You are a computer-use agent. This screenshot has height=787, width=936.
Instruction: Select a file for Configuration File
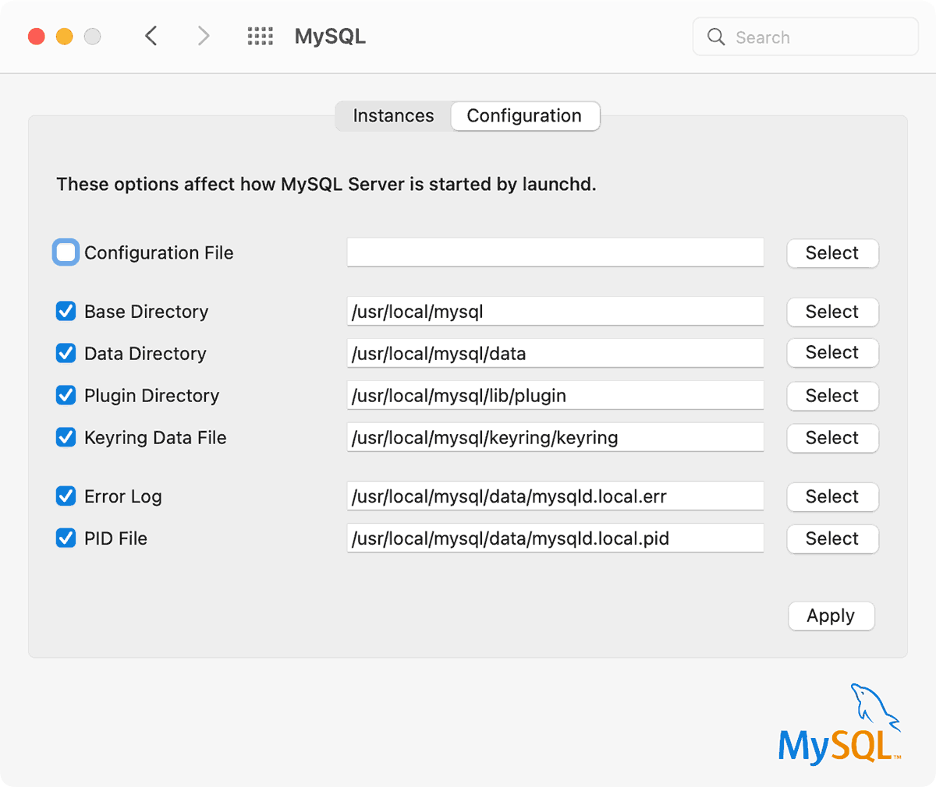click(x=832, y=252)
